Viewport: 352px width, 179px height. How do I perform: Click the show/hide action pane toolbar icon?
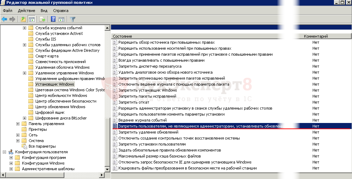coord(61,19)
